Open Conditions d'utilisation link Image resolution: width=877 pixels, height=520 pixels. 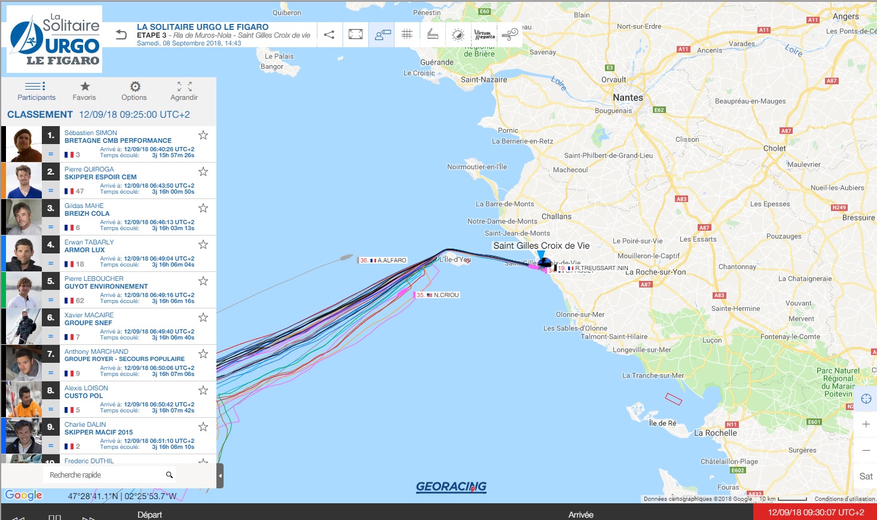coord(844,499)
